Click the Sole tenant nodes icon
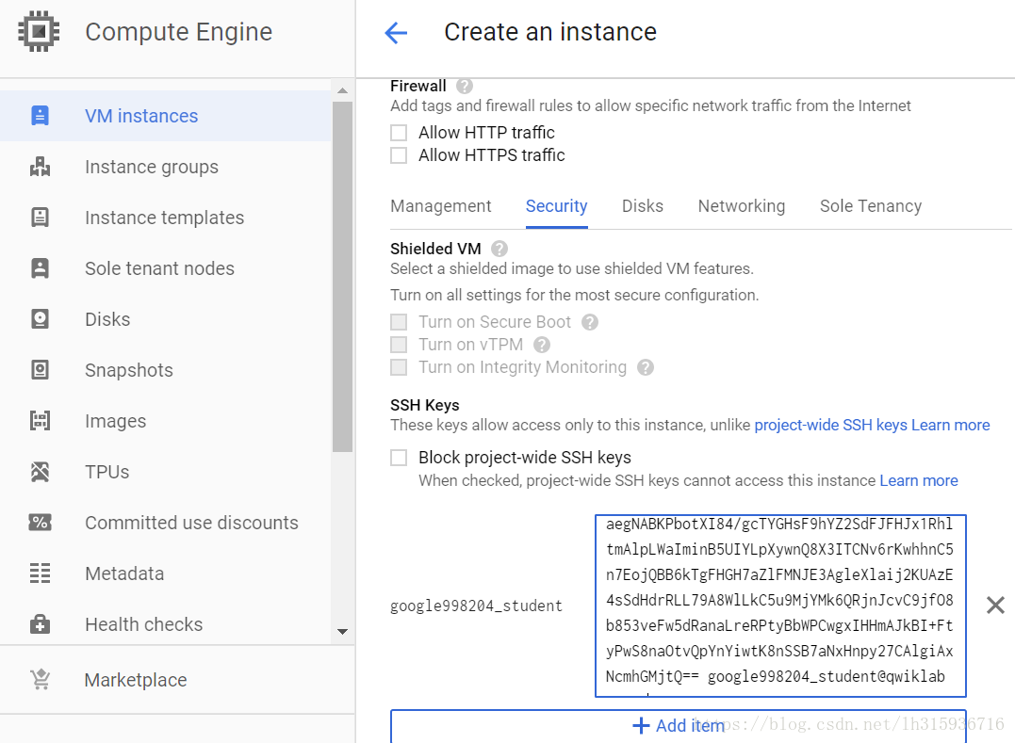This screenshot has width=1015, height=743. coord(41,268)
